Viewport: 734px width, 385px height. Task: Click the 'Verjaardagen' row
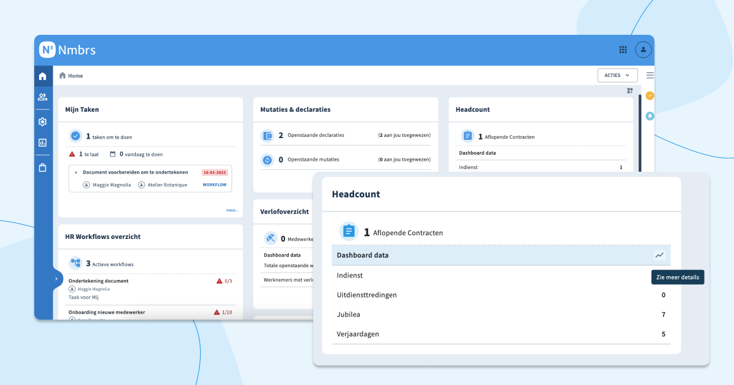[501, 334]
